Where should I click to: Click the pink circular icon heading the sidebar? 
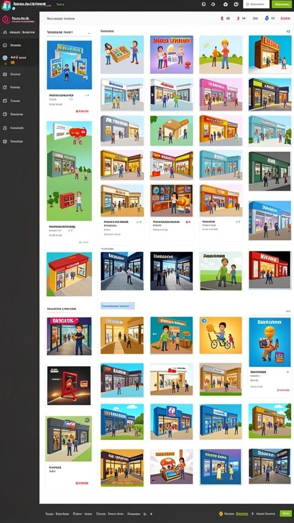[6, 19]
